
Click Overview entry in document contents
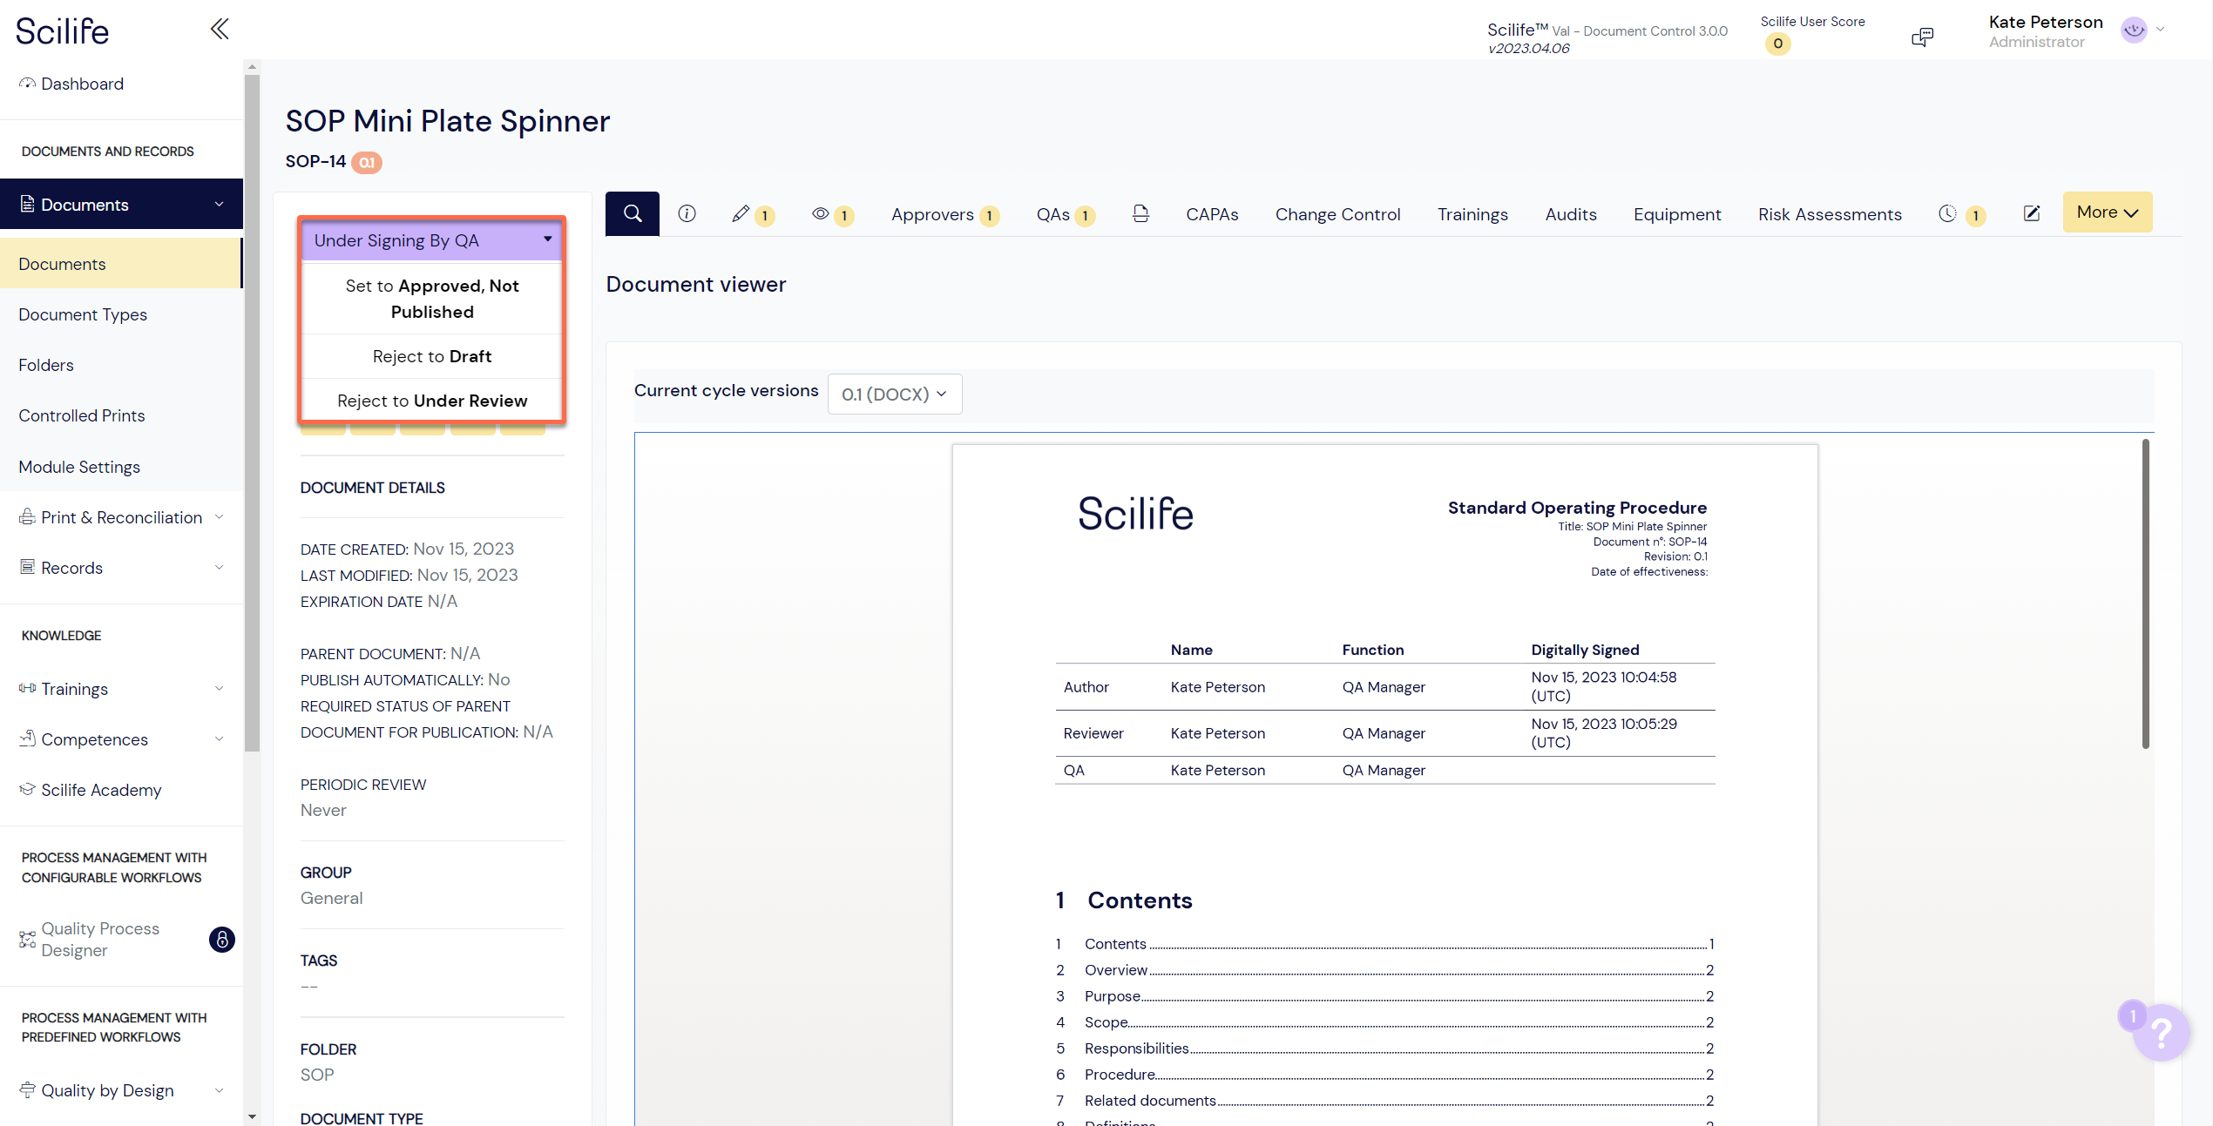click(x=1116, y=970)
